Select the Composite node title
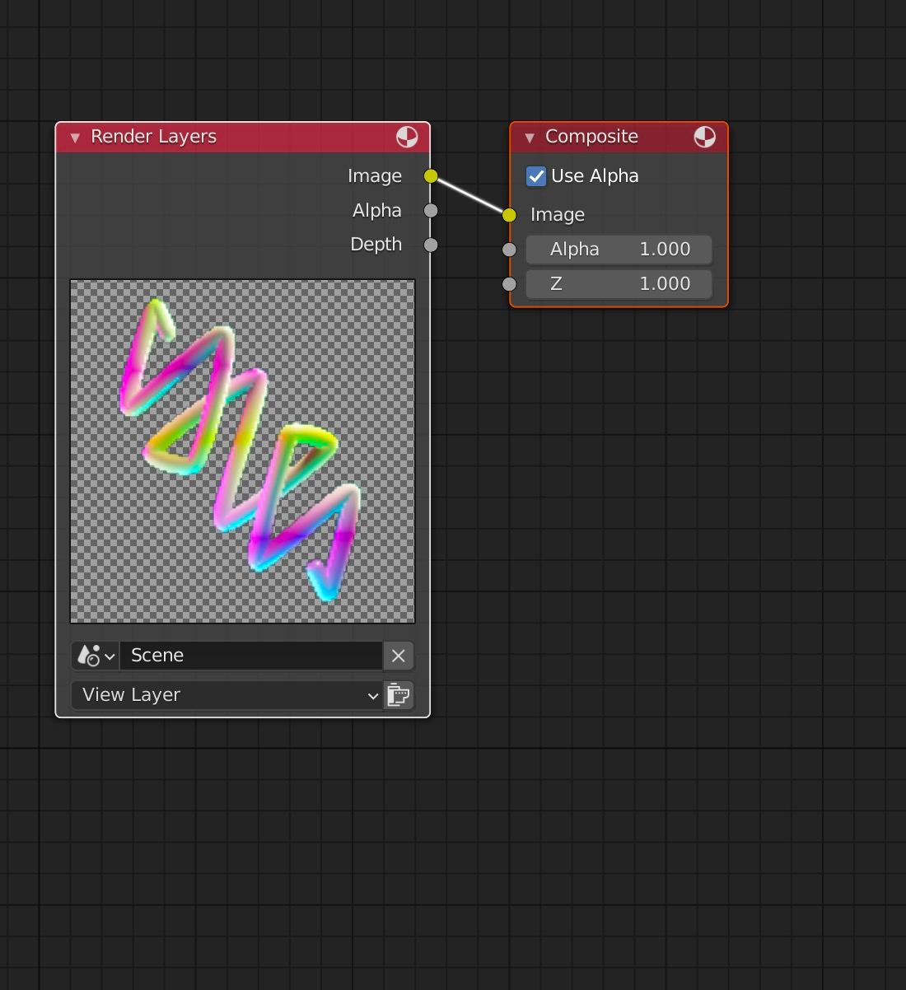906x990 pixels. (591, 137)
